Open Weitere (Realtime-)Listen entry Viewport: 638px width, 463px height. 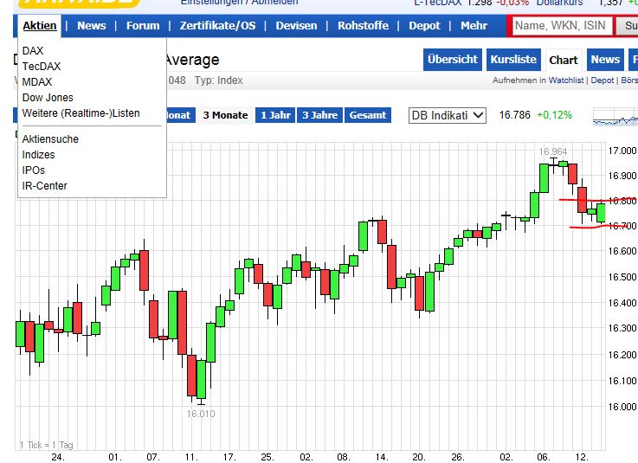tap(81, 113)
